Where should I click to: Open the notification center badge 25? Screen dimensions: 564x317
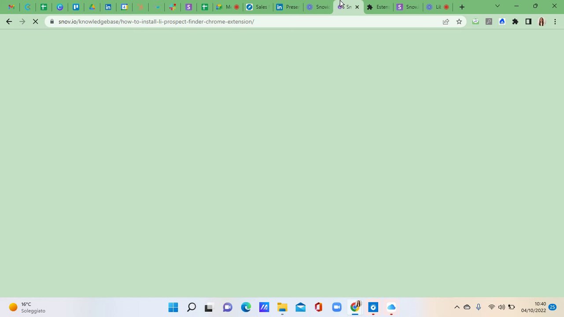[553, 307]
